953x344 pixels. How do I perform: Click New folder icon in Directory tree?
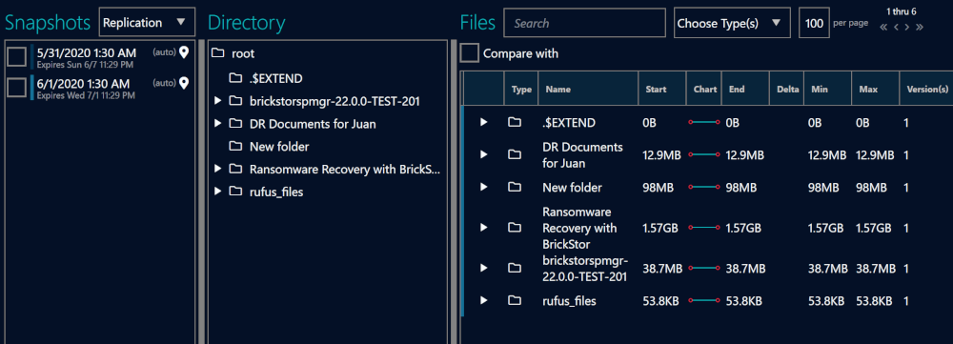click(235, 147)
